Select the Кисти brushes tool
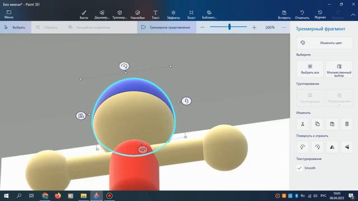This screenshot has height=201, width=358. [x=84, y=15]
